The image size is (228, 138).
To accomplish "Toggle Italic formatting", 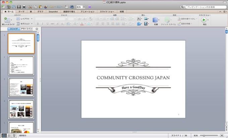I will tap(43, 24).
